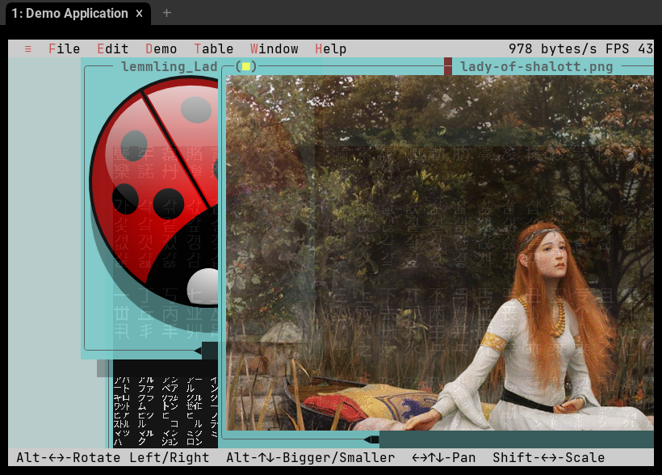The height and width of the screenshot is (475, 662).
Task: Click the '978 bytes/s' throughput readout
Action: [x=553, y=49]
